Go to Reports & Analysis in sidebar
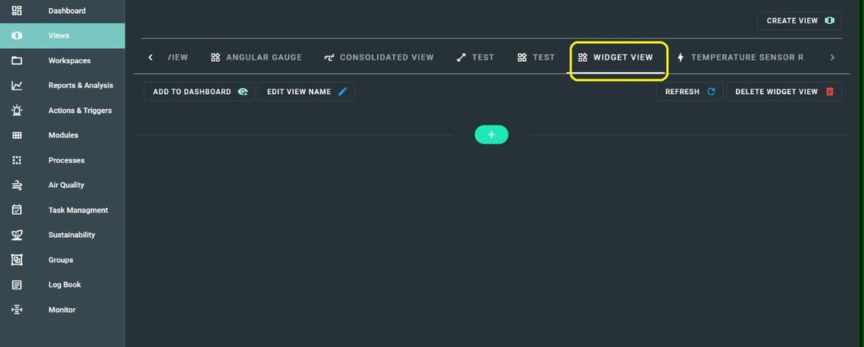 63,85
